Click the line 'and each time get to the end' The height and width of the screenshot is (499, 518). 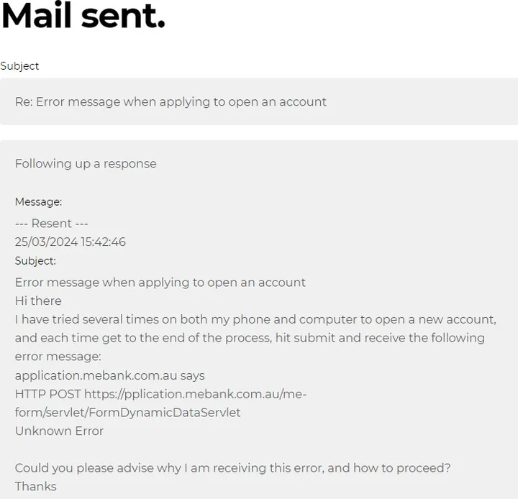coord(250,338)
